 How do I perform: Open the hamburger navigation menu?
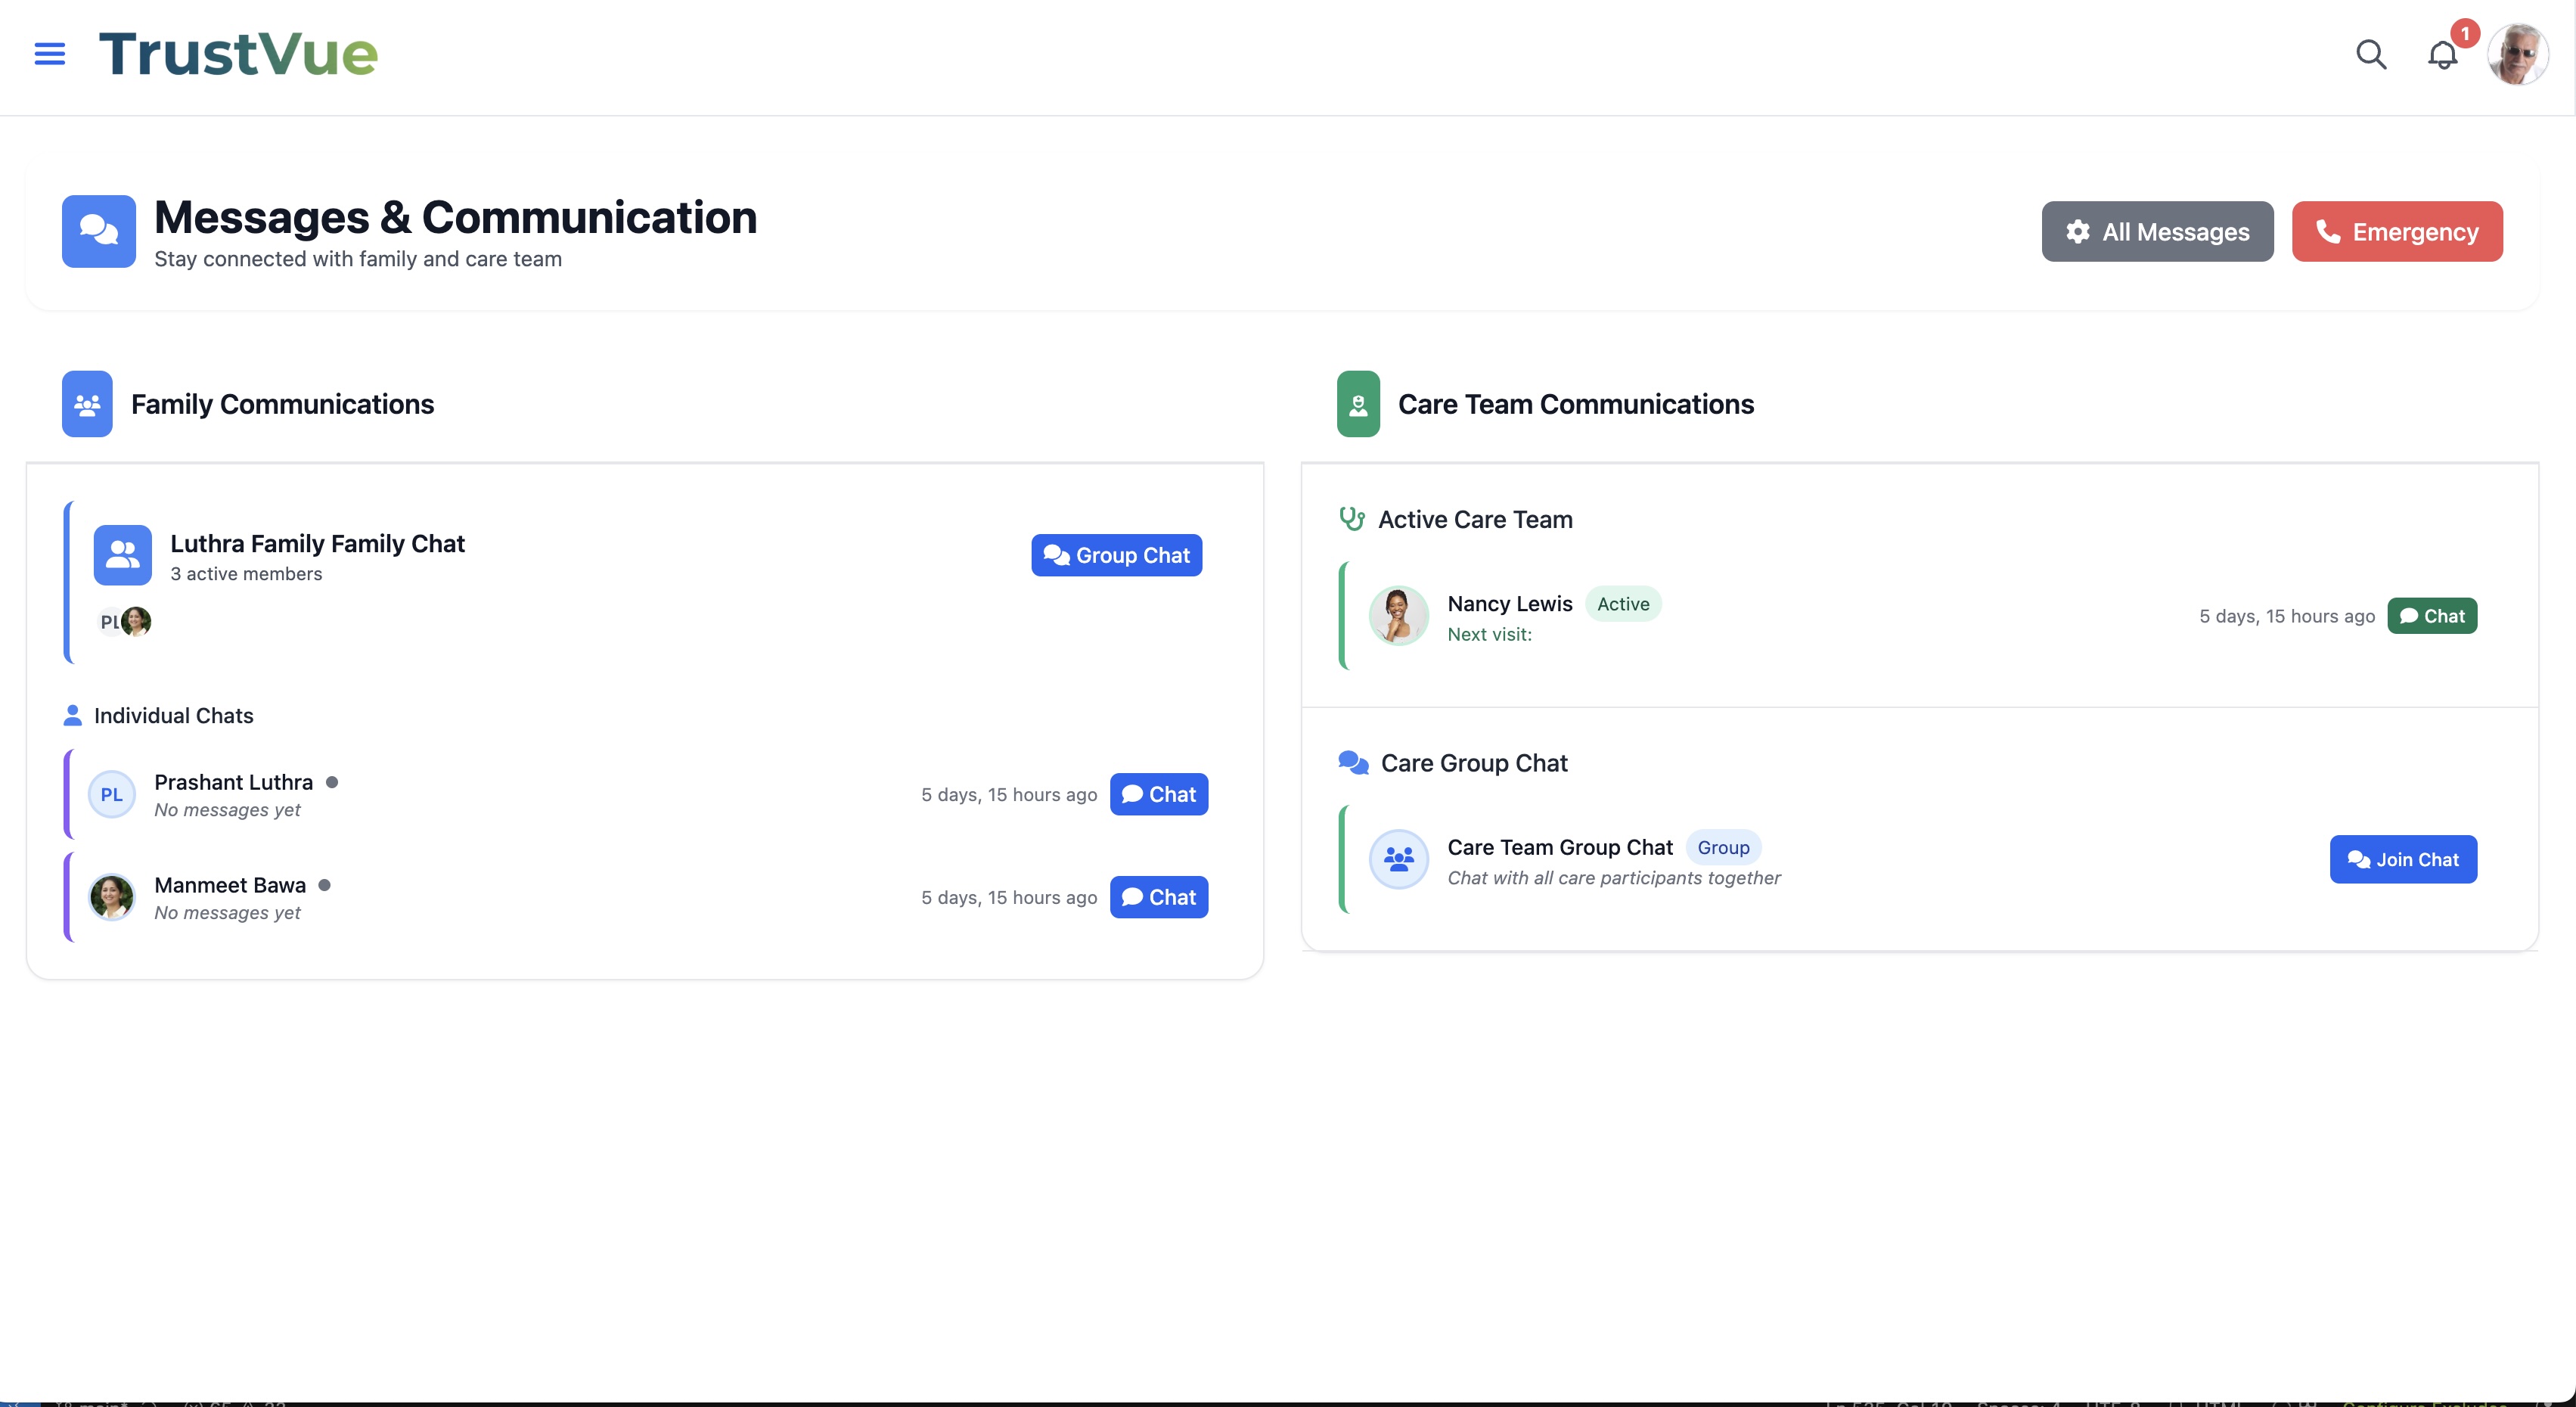[49, 54]
